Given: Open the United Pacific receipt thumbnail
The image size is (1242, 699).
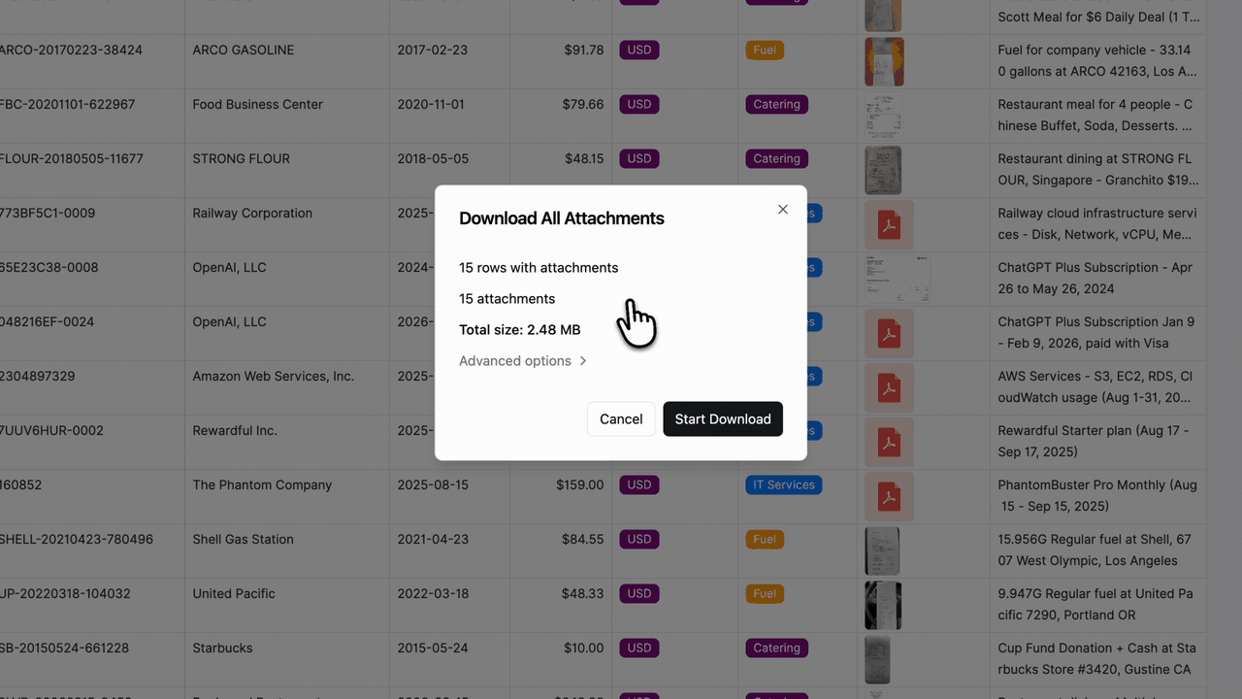Looking at the screenshot, I should pos(884,605).
